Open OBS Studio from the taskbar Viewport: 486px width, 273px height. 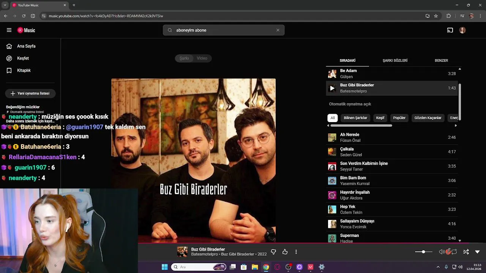click(x=288, y=267)
